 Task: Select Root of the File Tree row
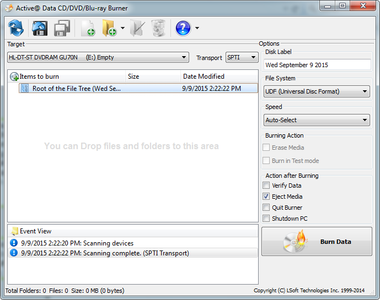click(138, 88)
